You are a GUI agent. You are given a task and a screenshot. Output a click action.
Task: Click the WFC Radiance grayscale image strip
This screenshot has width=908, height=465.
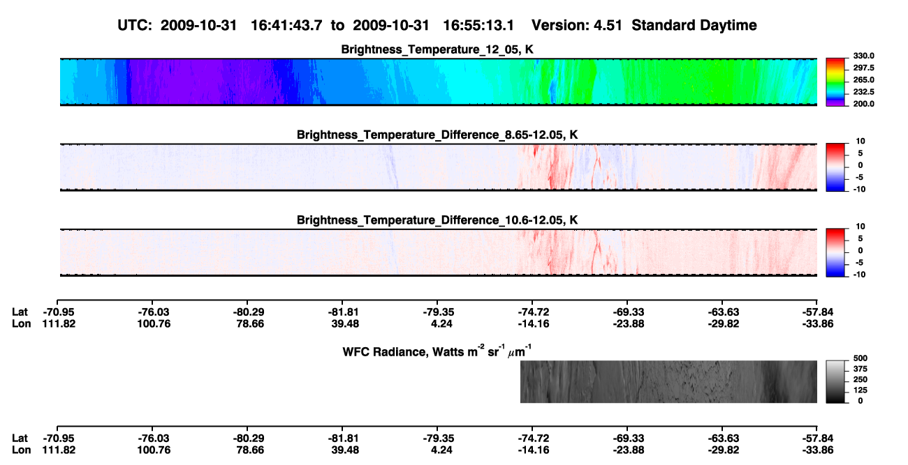click(668, 381)
